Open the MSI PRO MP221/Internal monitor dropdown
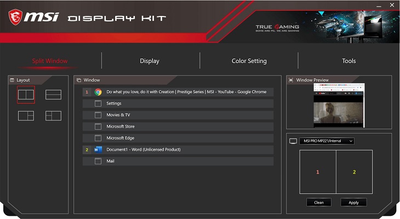 tap(327, 141)
